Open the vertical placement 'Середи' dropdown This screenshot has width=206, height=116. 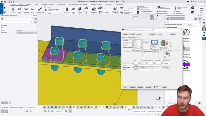point(166,67)
